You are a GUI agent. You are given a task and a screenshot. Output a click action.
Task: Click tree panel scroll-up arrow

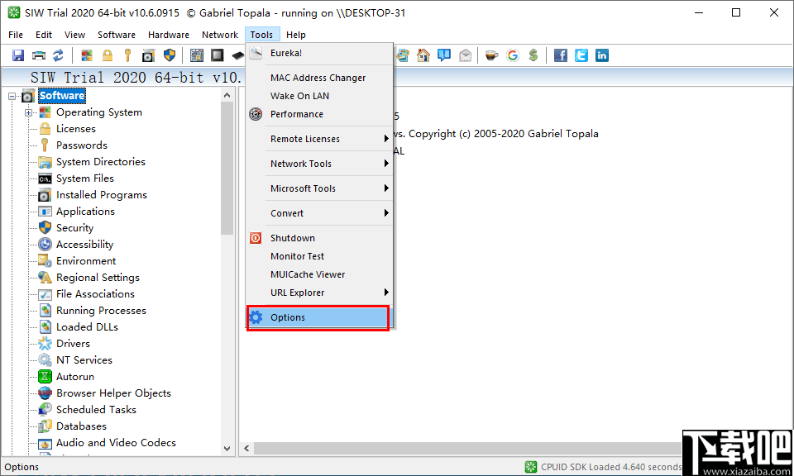coord(227,95)
